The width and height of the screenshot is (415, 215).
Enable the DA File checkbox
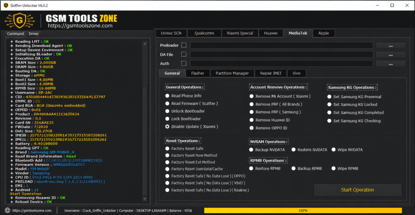184,54
